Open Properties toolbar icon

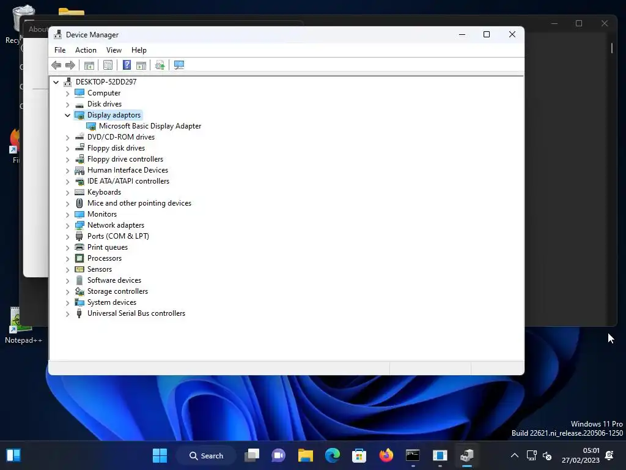click(108, 65)
